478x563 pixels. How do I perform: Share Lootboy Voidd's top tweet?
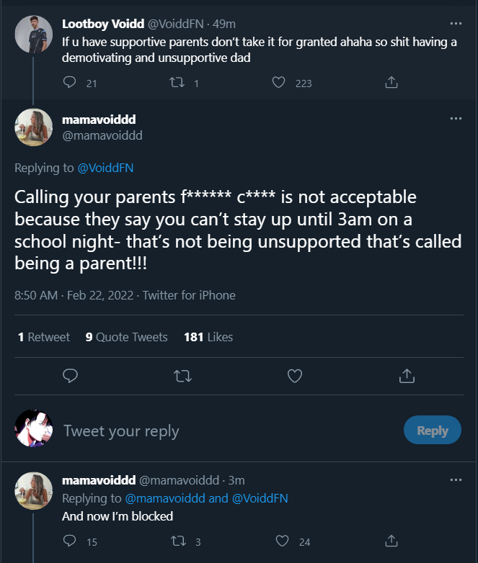(391, 83)
